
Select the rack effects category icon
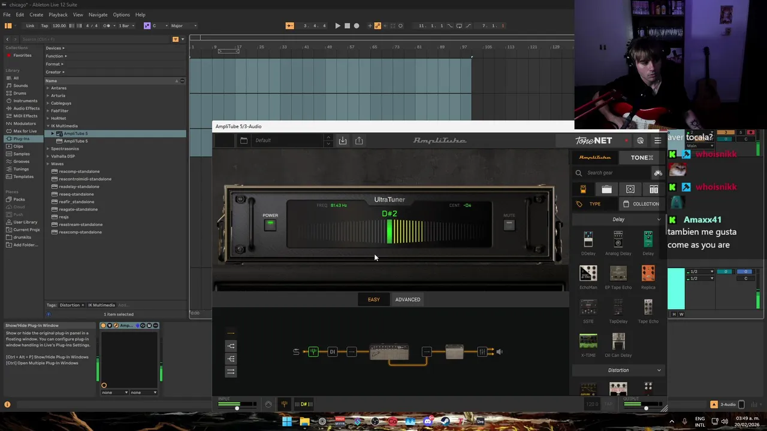[654, 189]
